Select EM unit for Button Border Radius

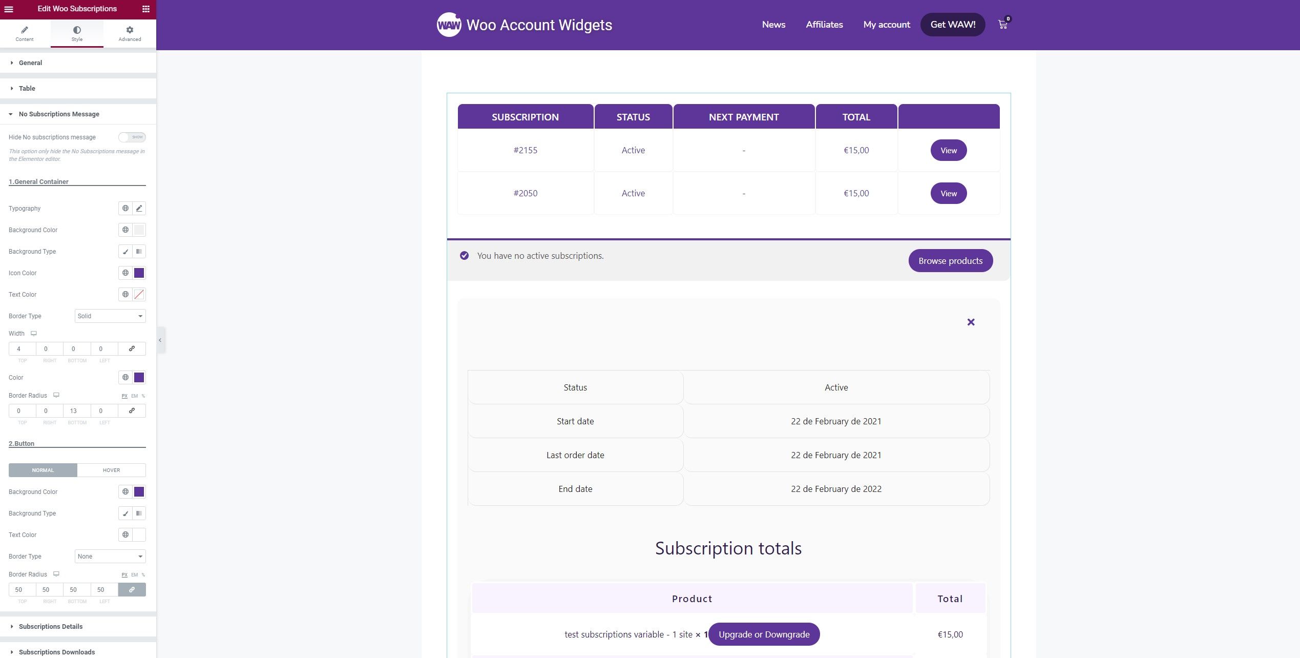tap(135, 575)
